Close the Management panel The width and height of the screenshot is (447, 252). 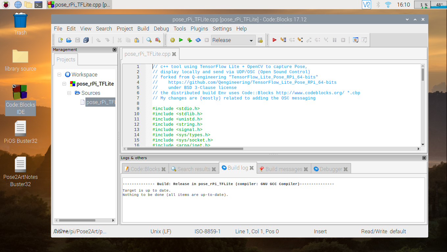pyautogui.click(x=114, y=50)
